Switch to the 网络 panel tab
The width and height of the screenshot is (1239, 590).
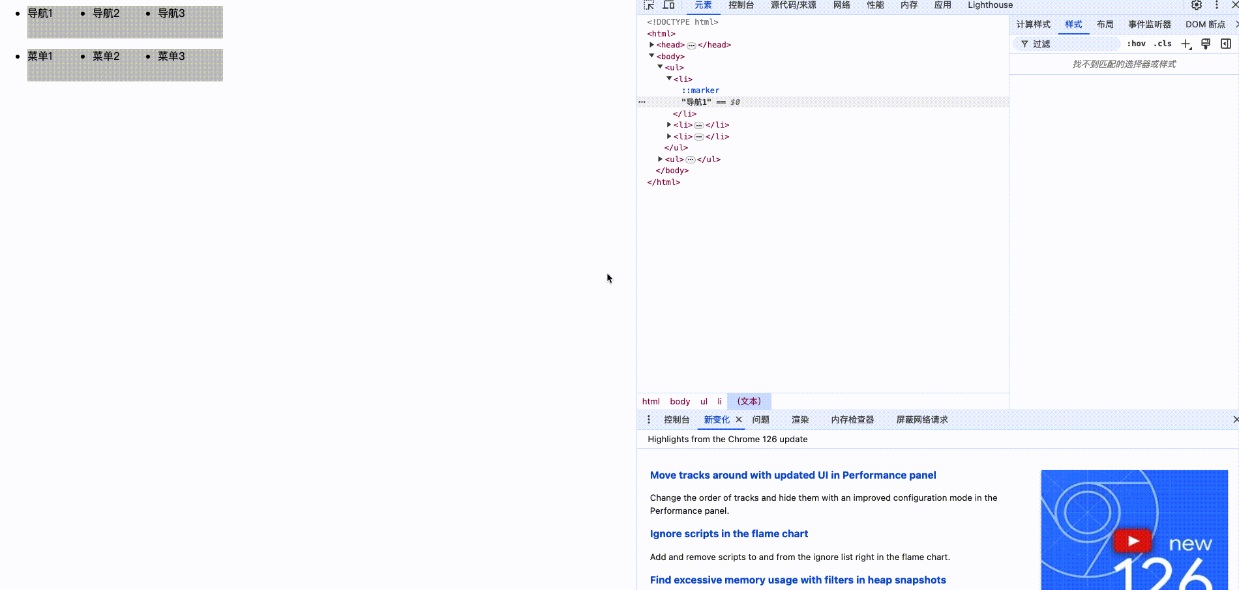click(841, 5)
